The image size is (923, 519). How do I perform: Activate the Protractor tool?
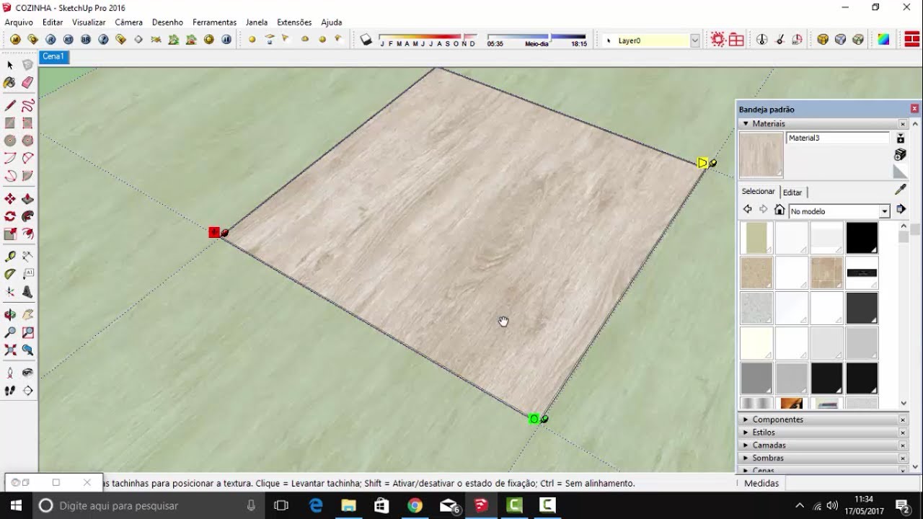tap(10, 274)
